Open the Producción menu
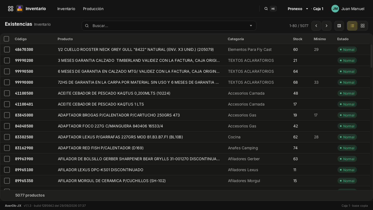Screen dimensions: 373x210 93,9
